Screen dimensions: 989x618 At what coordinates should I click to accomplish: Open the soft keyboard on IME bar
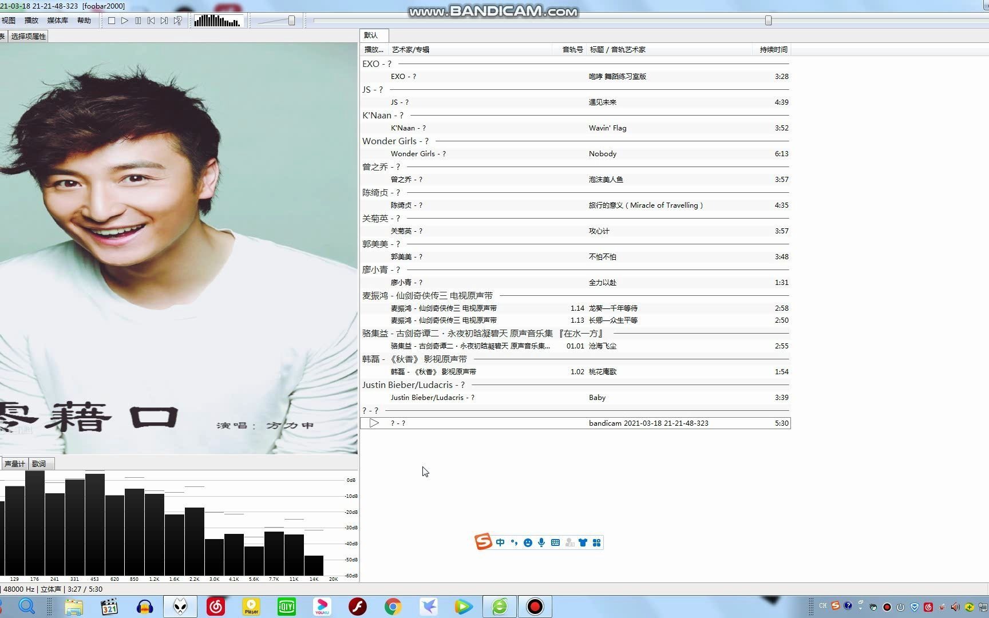click(x=555, y=542)
